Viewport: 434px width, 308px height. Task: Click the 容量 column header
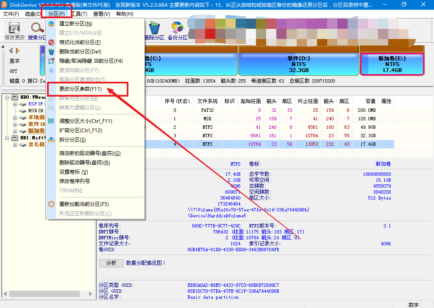click(x=366, y=101)
